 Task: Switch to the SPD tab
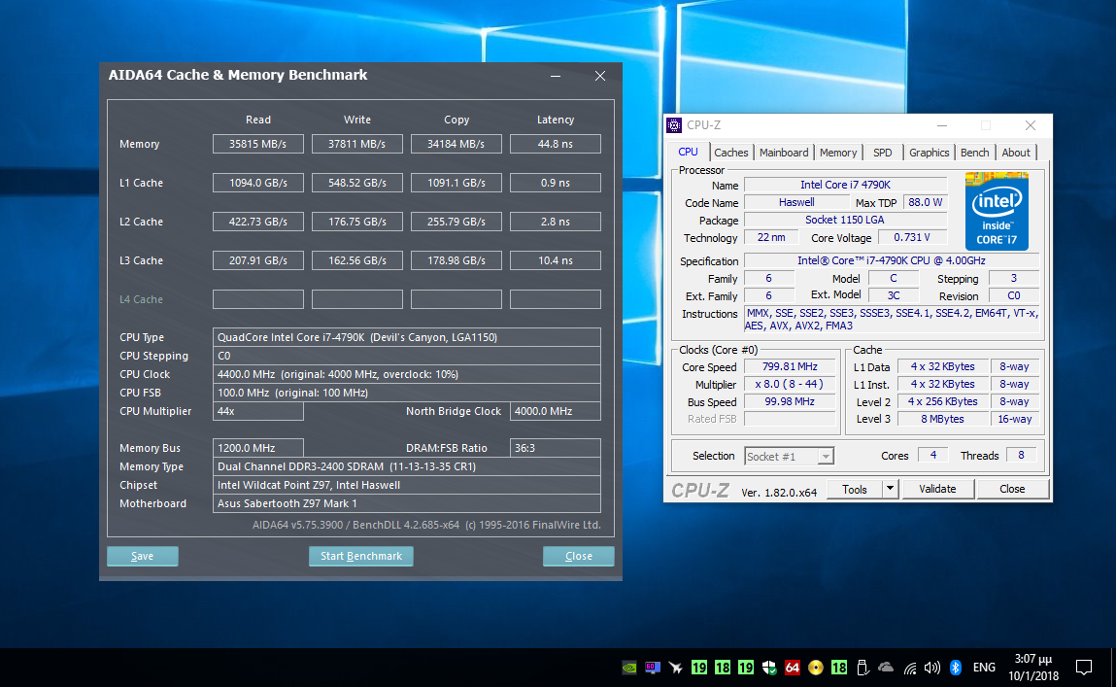tap(883, 153)
